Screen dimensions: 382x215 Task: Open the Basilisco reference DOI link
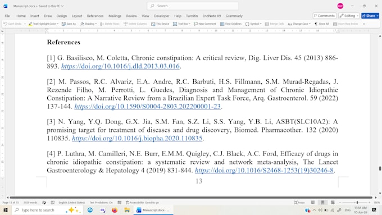[120, 66]
